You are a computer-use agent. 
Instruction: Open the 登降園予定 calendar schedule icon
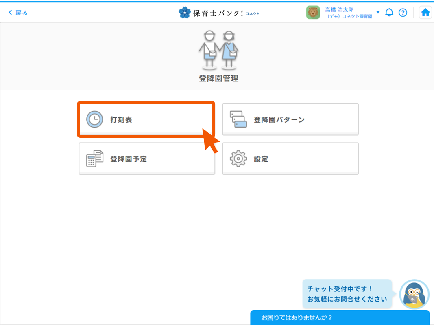click(x=95, y=158)
